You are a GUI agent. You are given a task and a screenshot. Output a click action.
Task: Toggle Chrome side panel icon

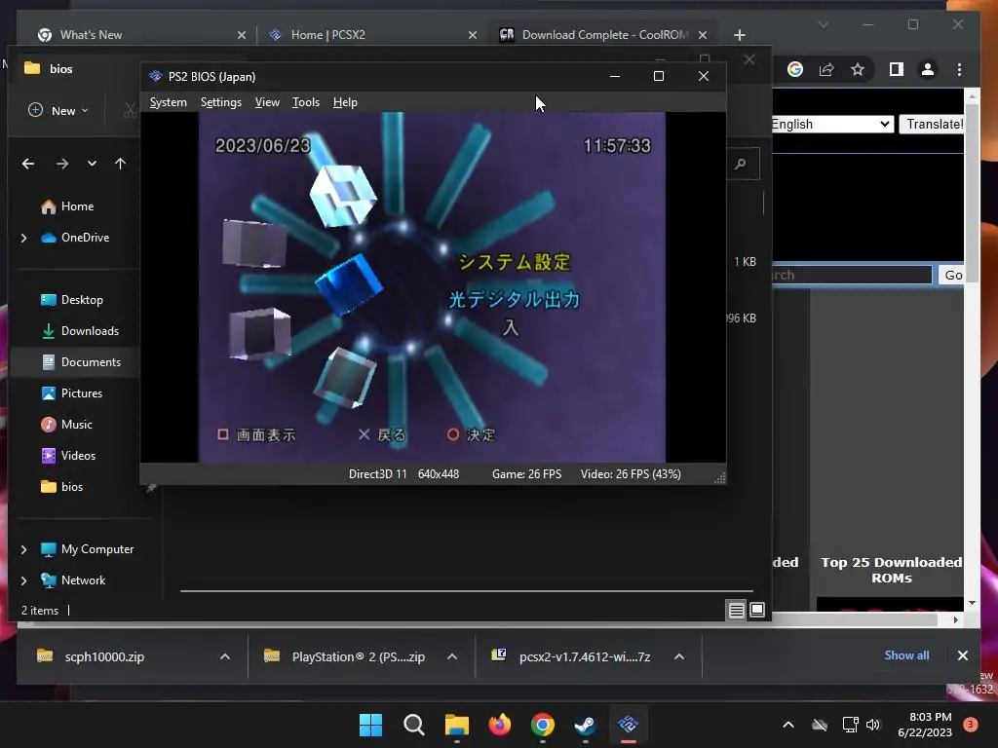(x=897, y=69)
